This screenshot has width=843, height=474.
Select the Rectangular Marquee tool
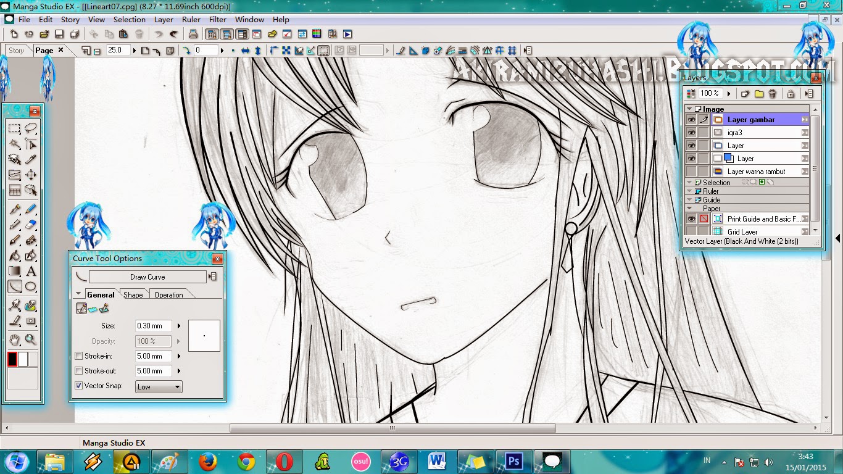pos(15,128)
